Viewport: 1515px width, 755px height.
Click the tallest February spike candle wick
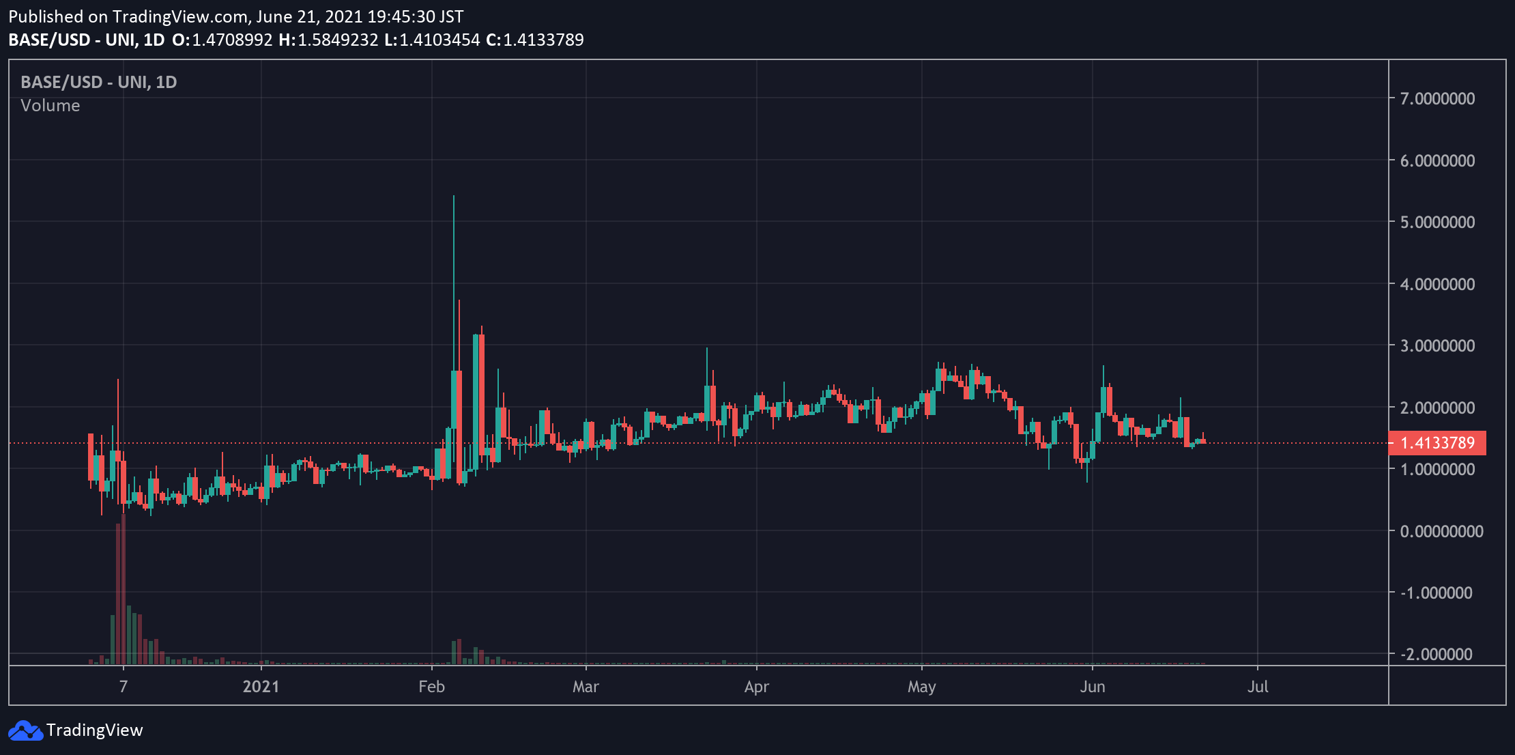point(453,283)
